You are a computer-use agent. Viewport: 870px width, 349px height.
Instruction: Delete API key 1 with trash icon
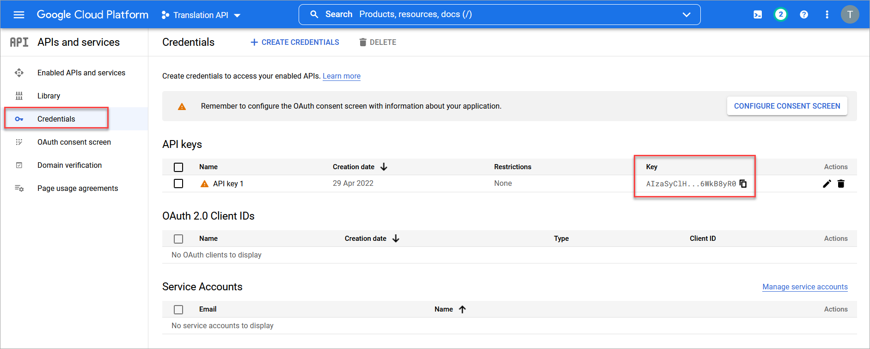[x=841, y=184]
